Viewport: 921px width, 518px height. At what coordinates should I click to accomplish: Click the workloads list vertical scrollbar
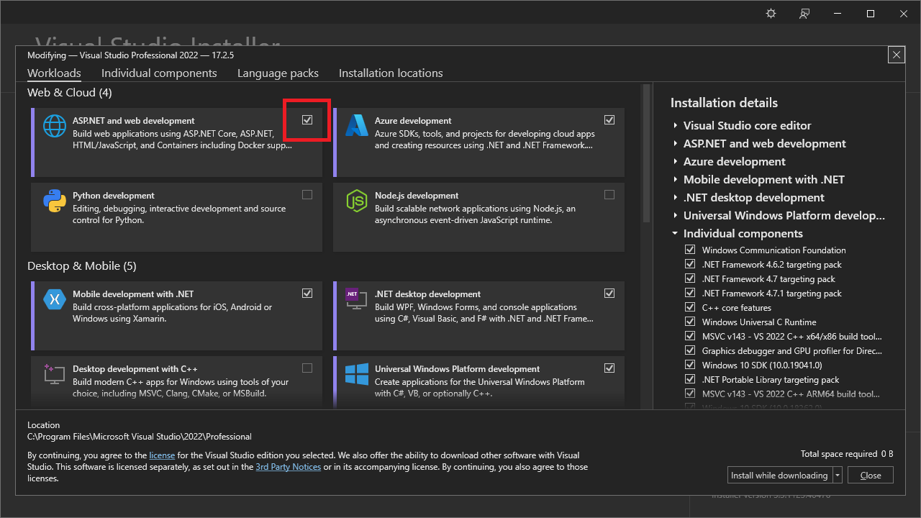646,153
